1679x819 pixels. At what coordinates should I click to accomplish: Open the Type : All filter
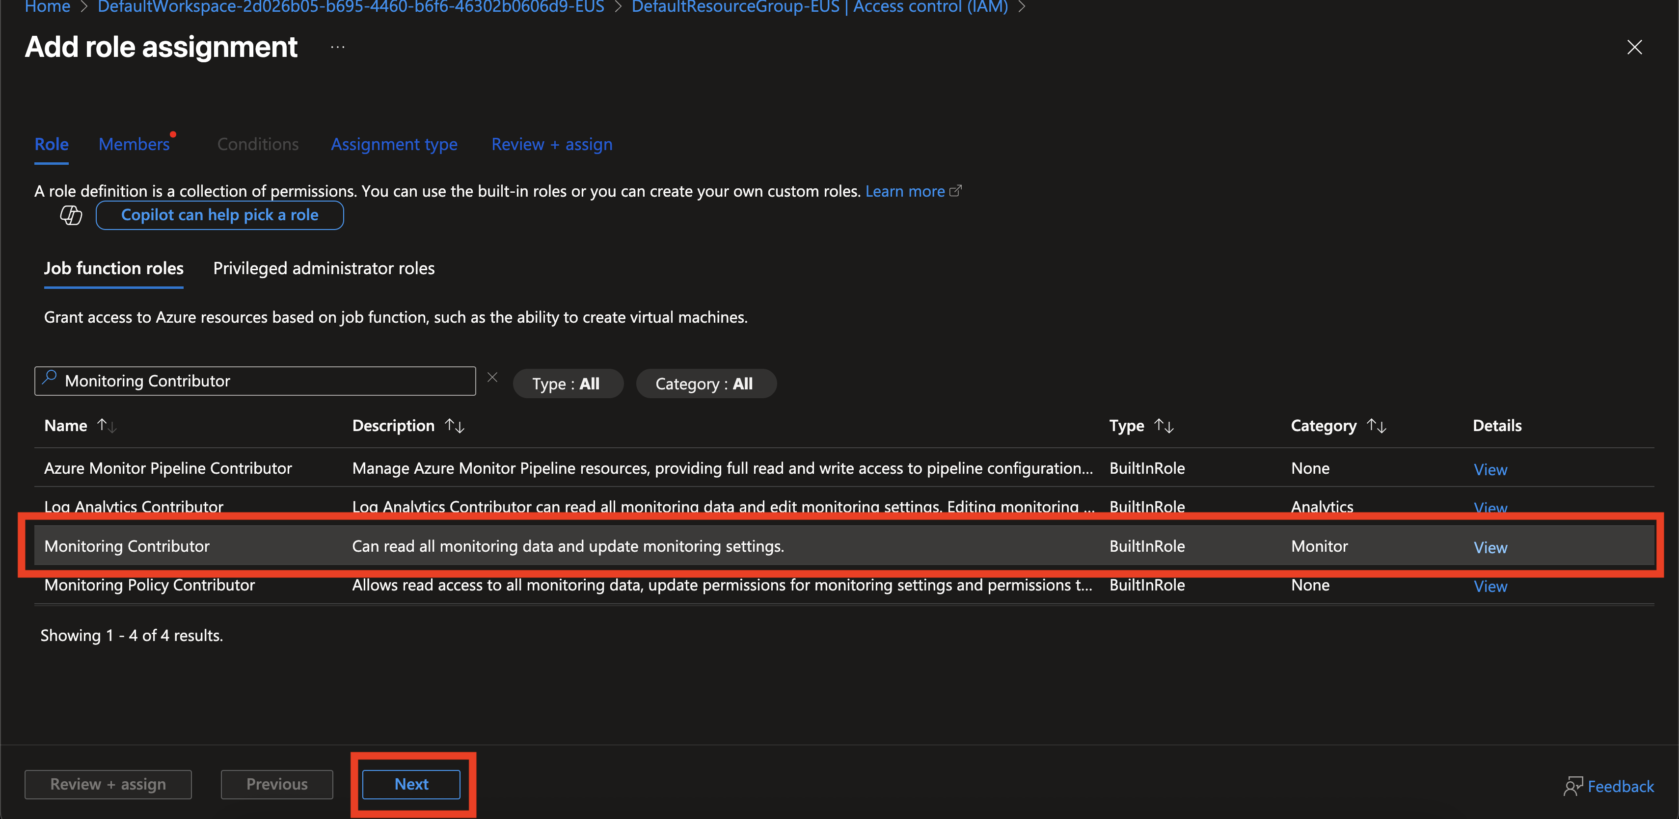[568, 384]
